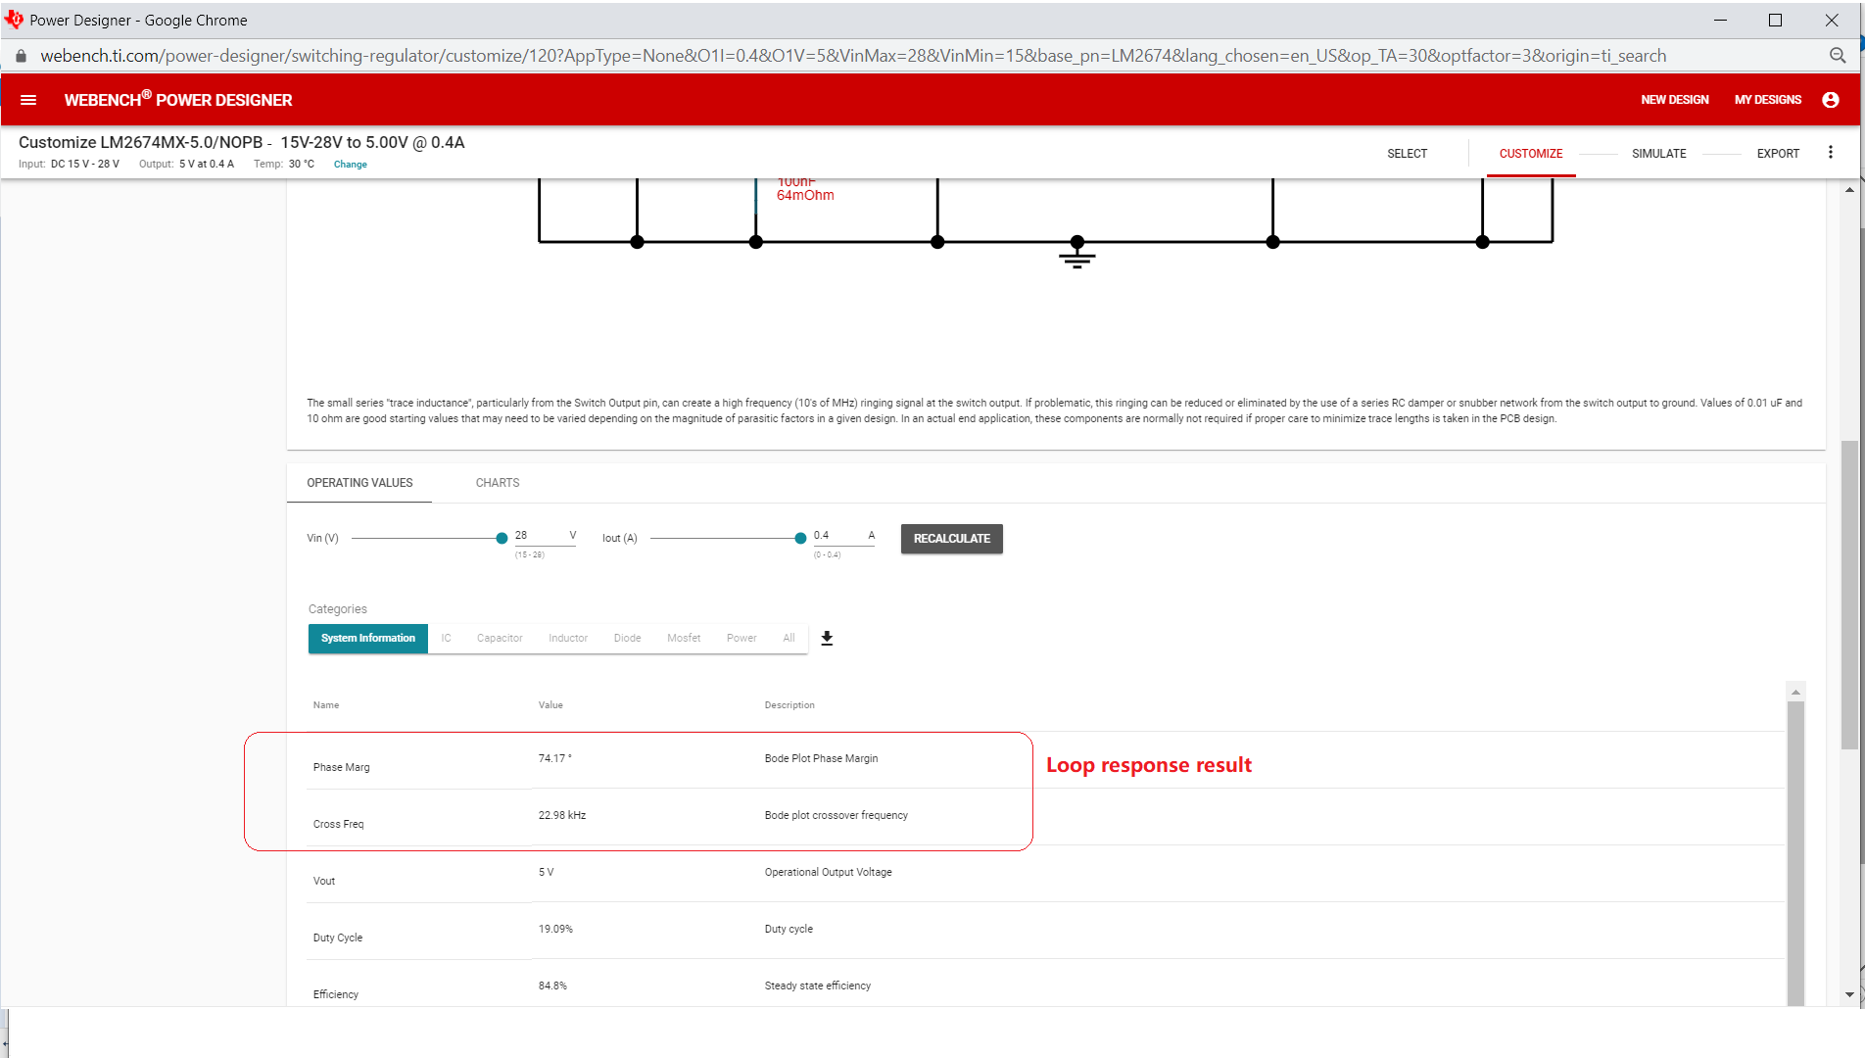The height and width of the screenshot is (1058, 1865).
Task: Click the 22.98 kHz crossover value
Action: [x=561, y=815]
